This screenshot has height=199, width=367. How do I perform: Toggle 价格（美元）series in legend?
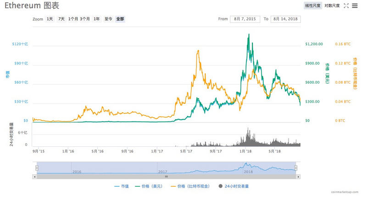[x=149, y=186]
